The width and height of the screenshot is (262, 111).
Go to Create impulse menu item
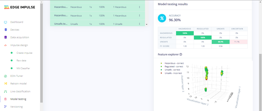[24, 53]
